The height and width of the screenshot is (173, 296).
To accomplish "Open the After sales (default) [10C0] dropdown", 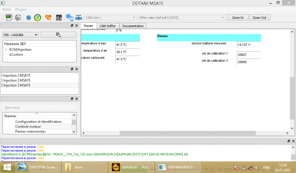I will coord(182,17).
